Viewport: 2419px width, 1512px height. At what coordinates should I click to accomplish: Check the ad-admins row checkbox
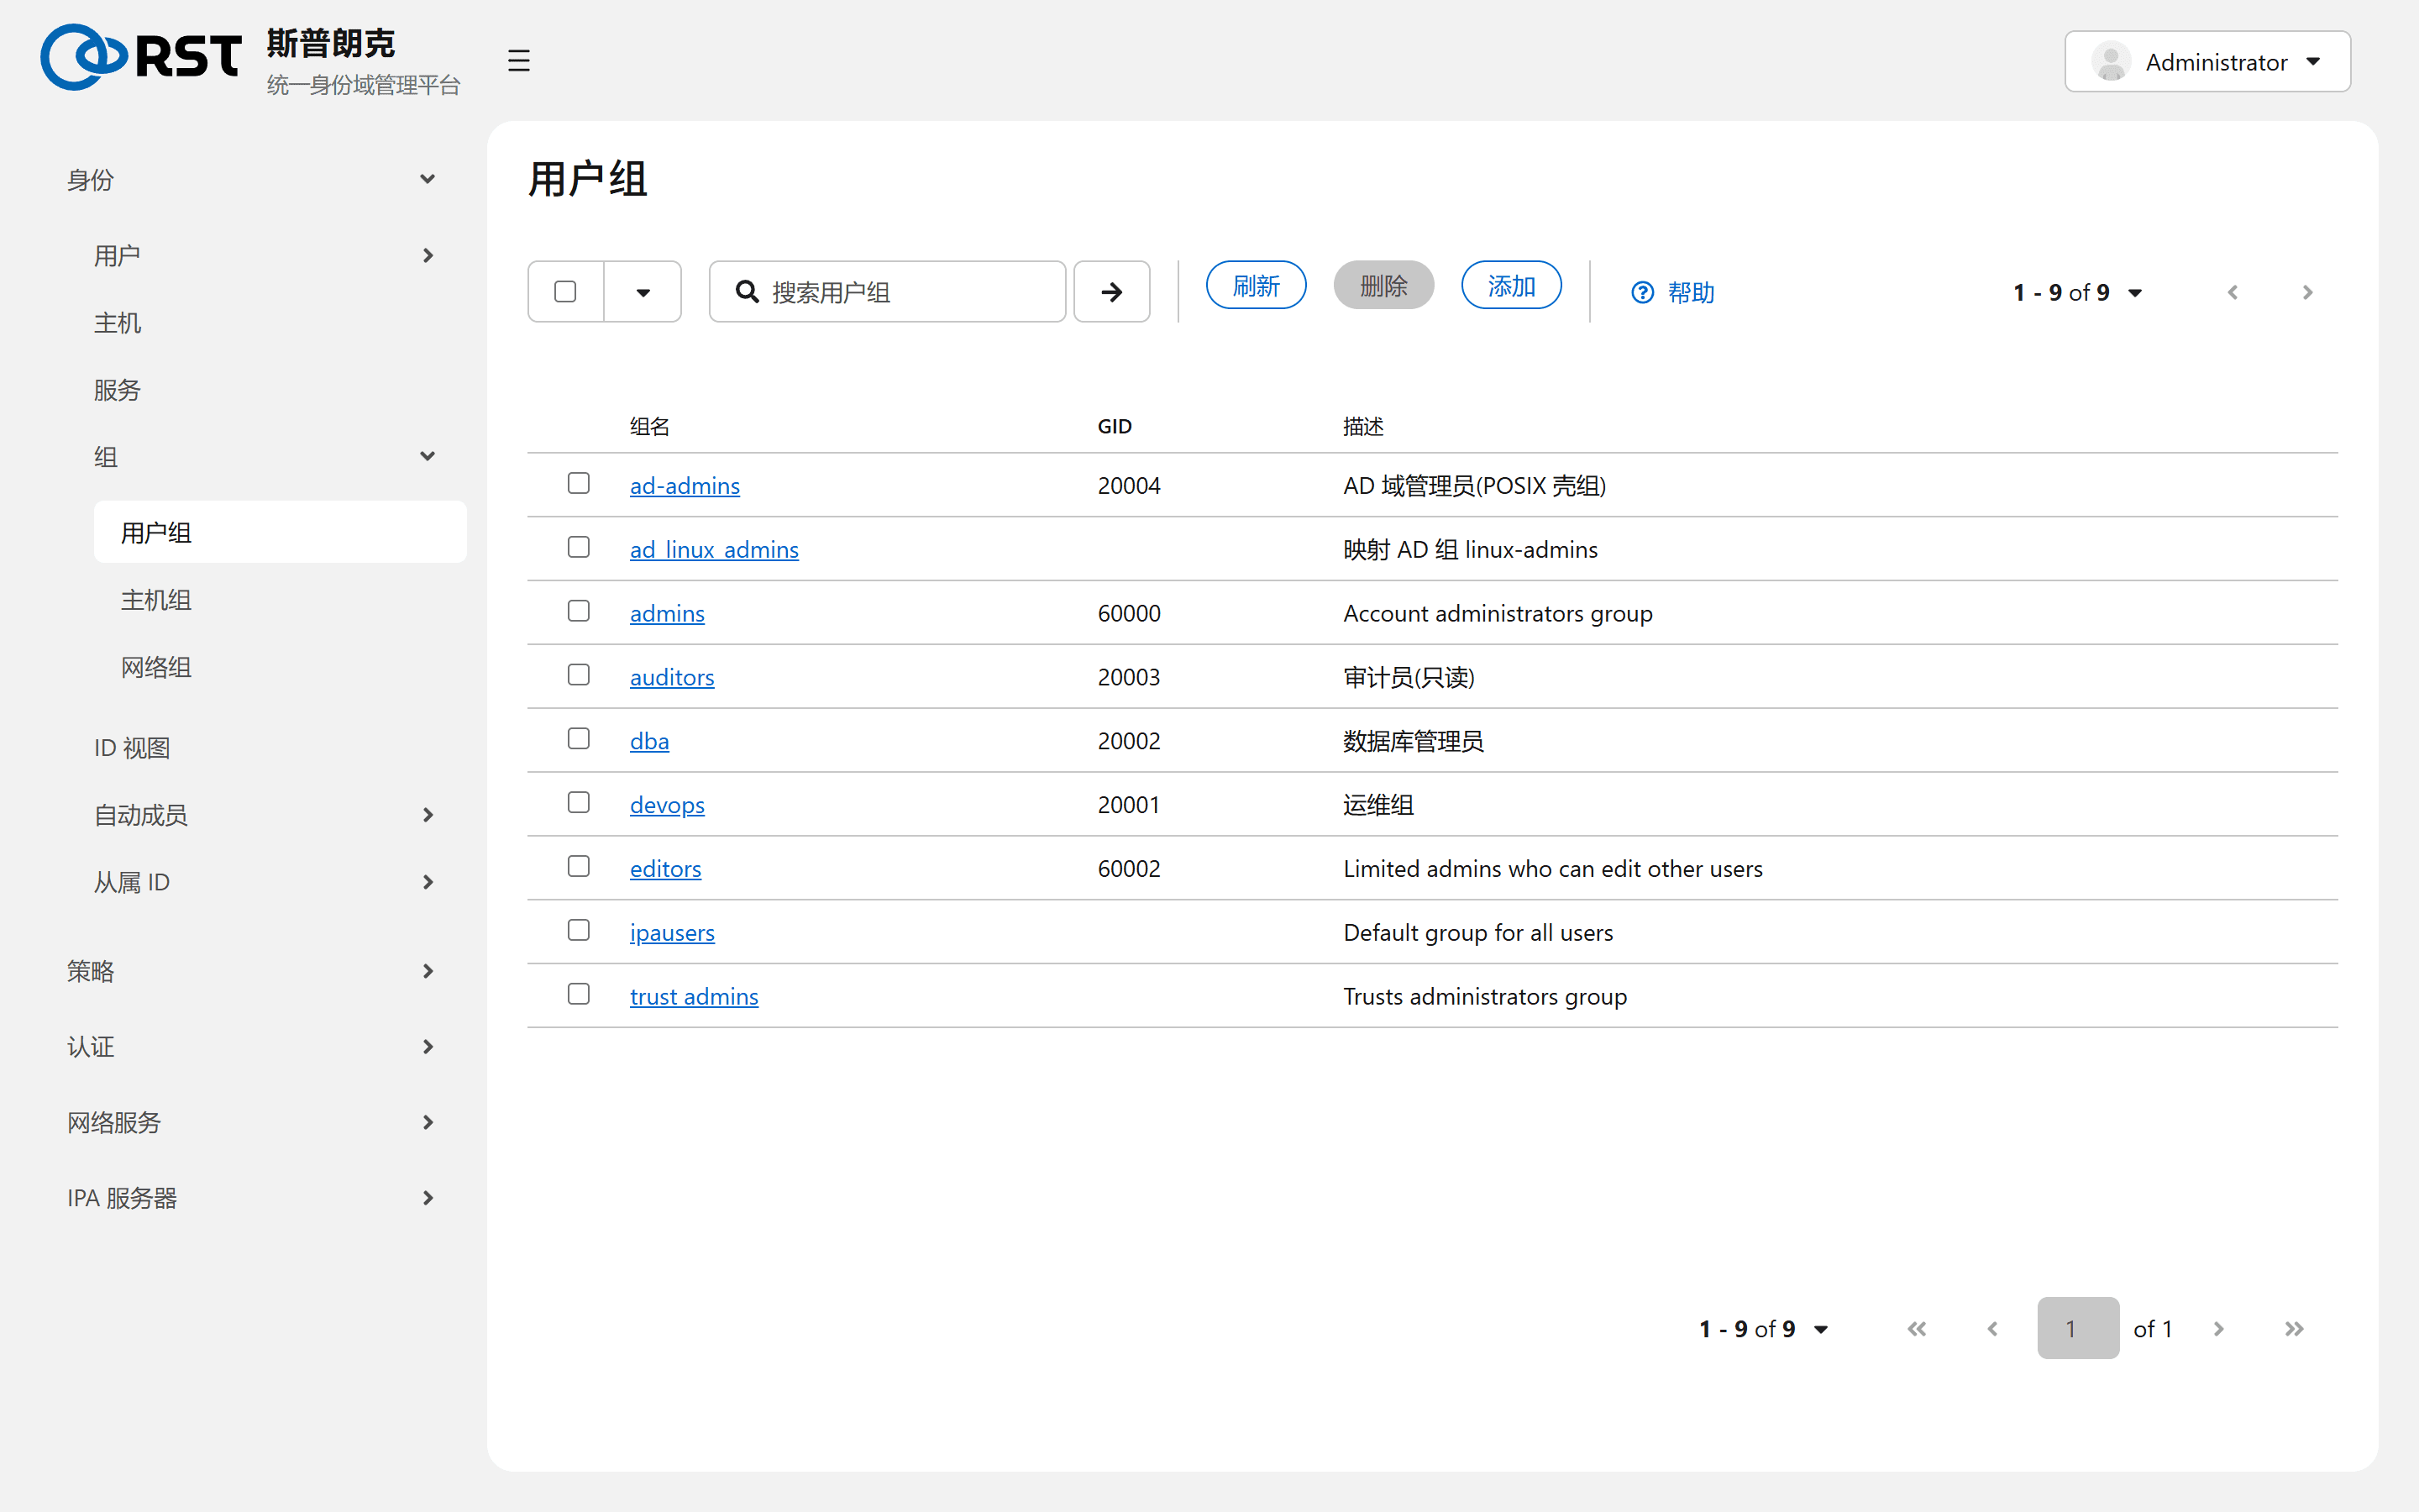(578, 483)
